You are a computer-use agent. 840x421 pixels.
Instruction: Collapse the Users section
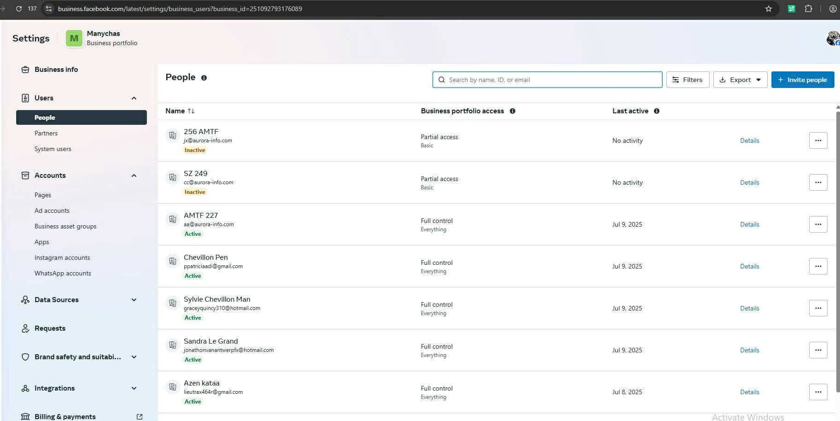click(134, 98)
